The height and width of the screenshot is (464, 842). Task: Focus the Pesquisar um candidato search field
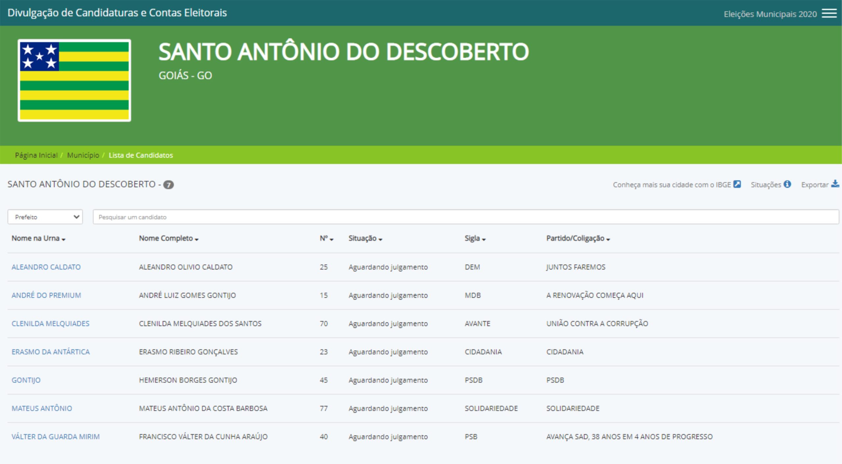(466, 217)
